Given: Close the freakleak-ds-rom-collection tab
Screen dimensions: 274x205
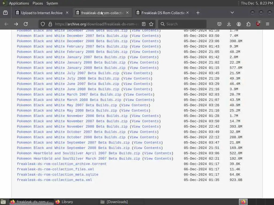Looking at the screenshot, I should point(127,13).
